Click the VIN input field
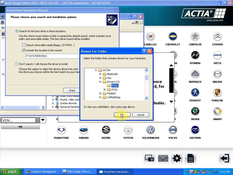The image size is (233, 175). point(18,120)
